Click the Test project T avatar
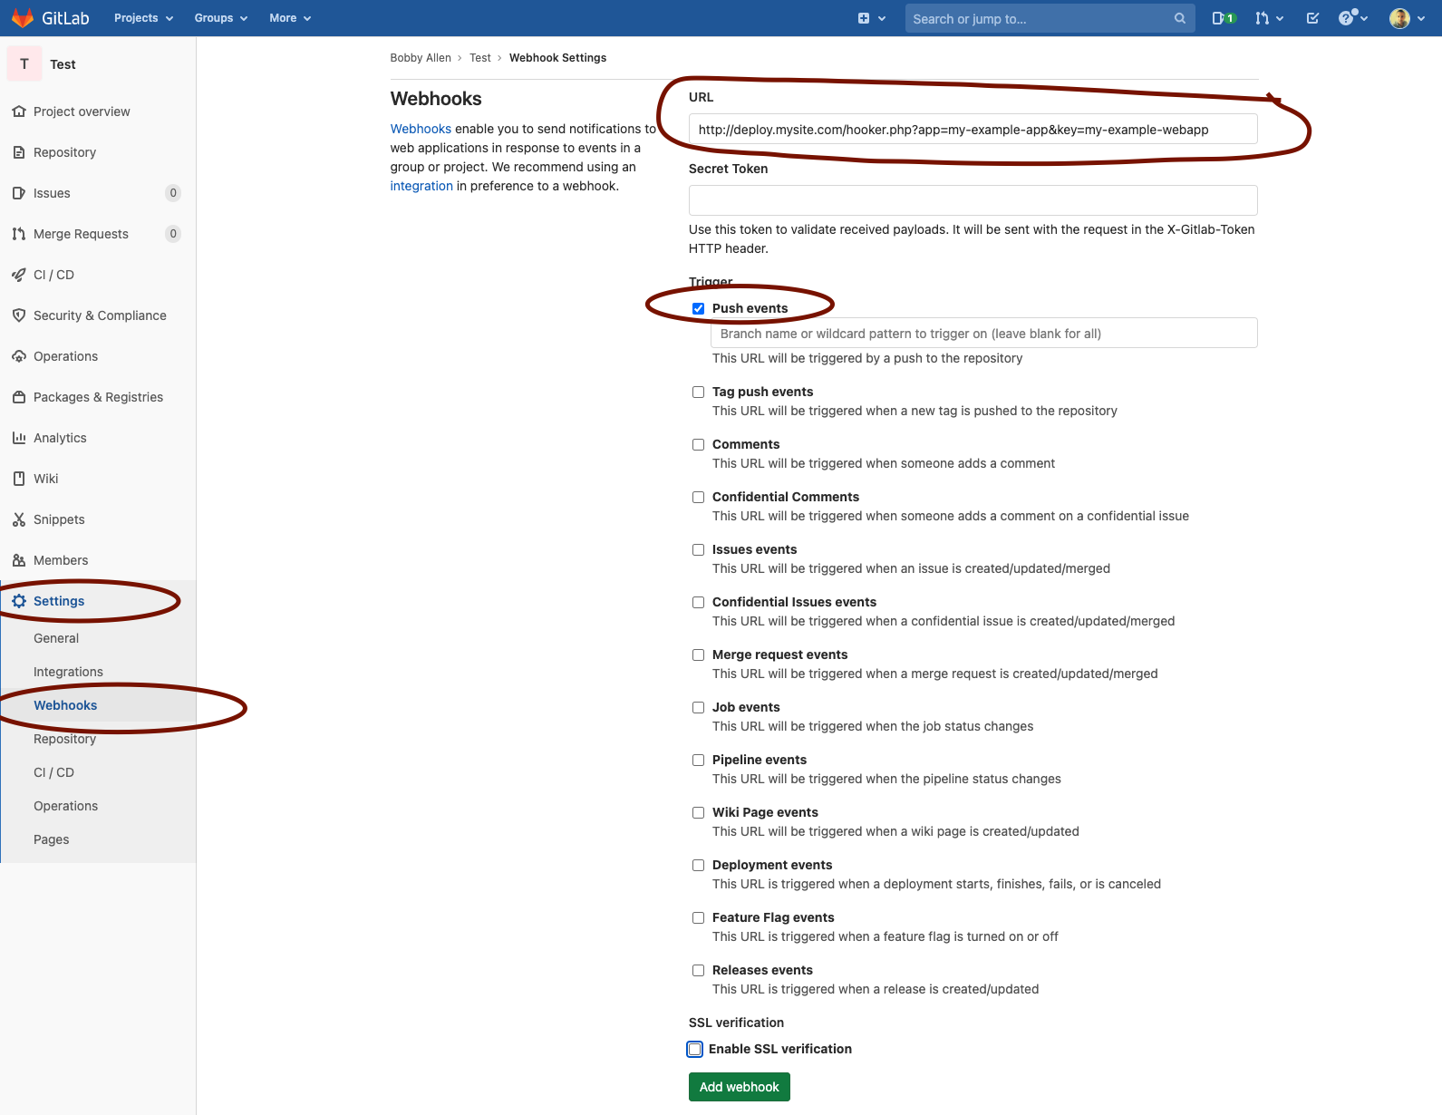Screen dimensions: 1442x1115 tap(24, 63)
